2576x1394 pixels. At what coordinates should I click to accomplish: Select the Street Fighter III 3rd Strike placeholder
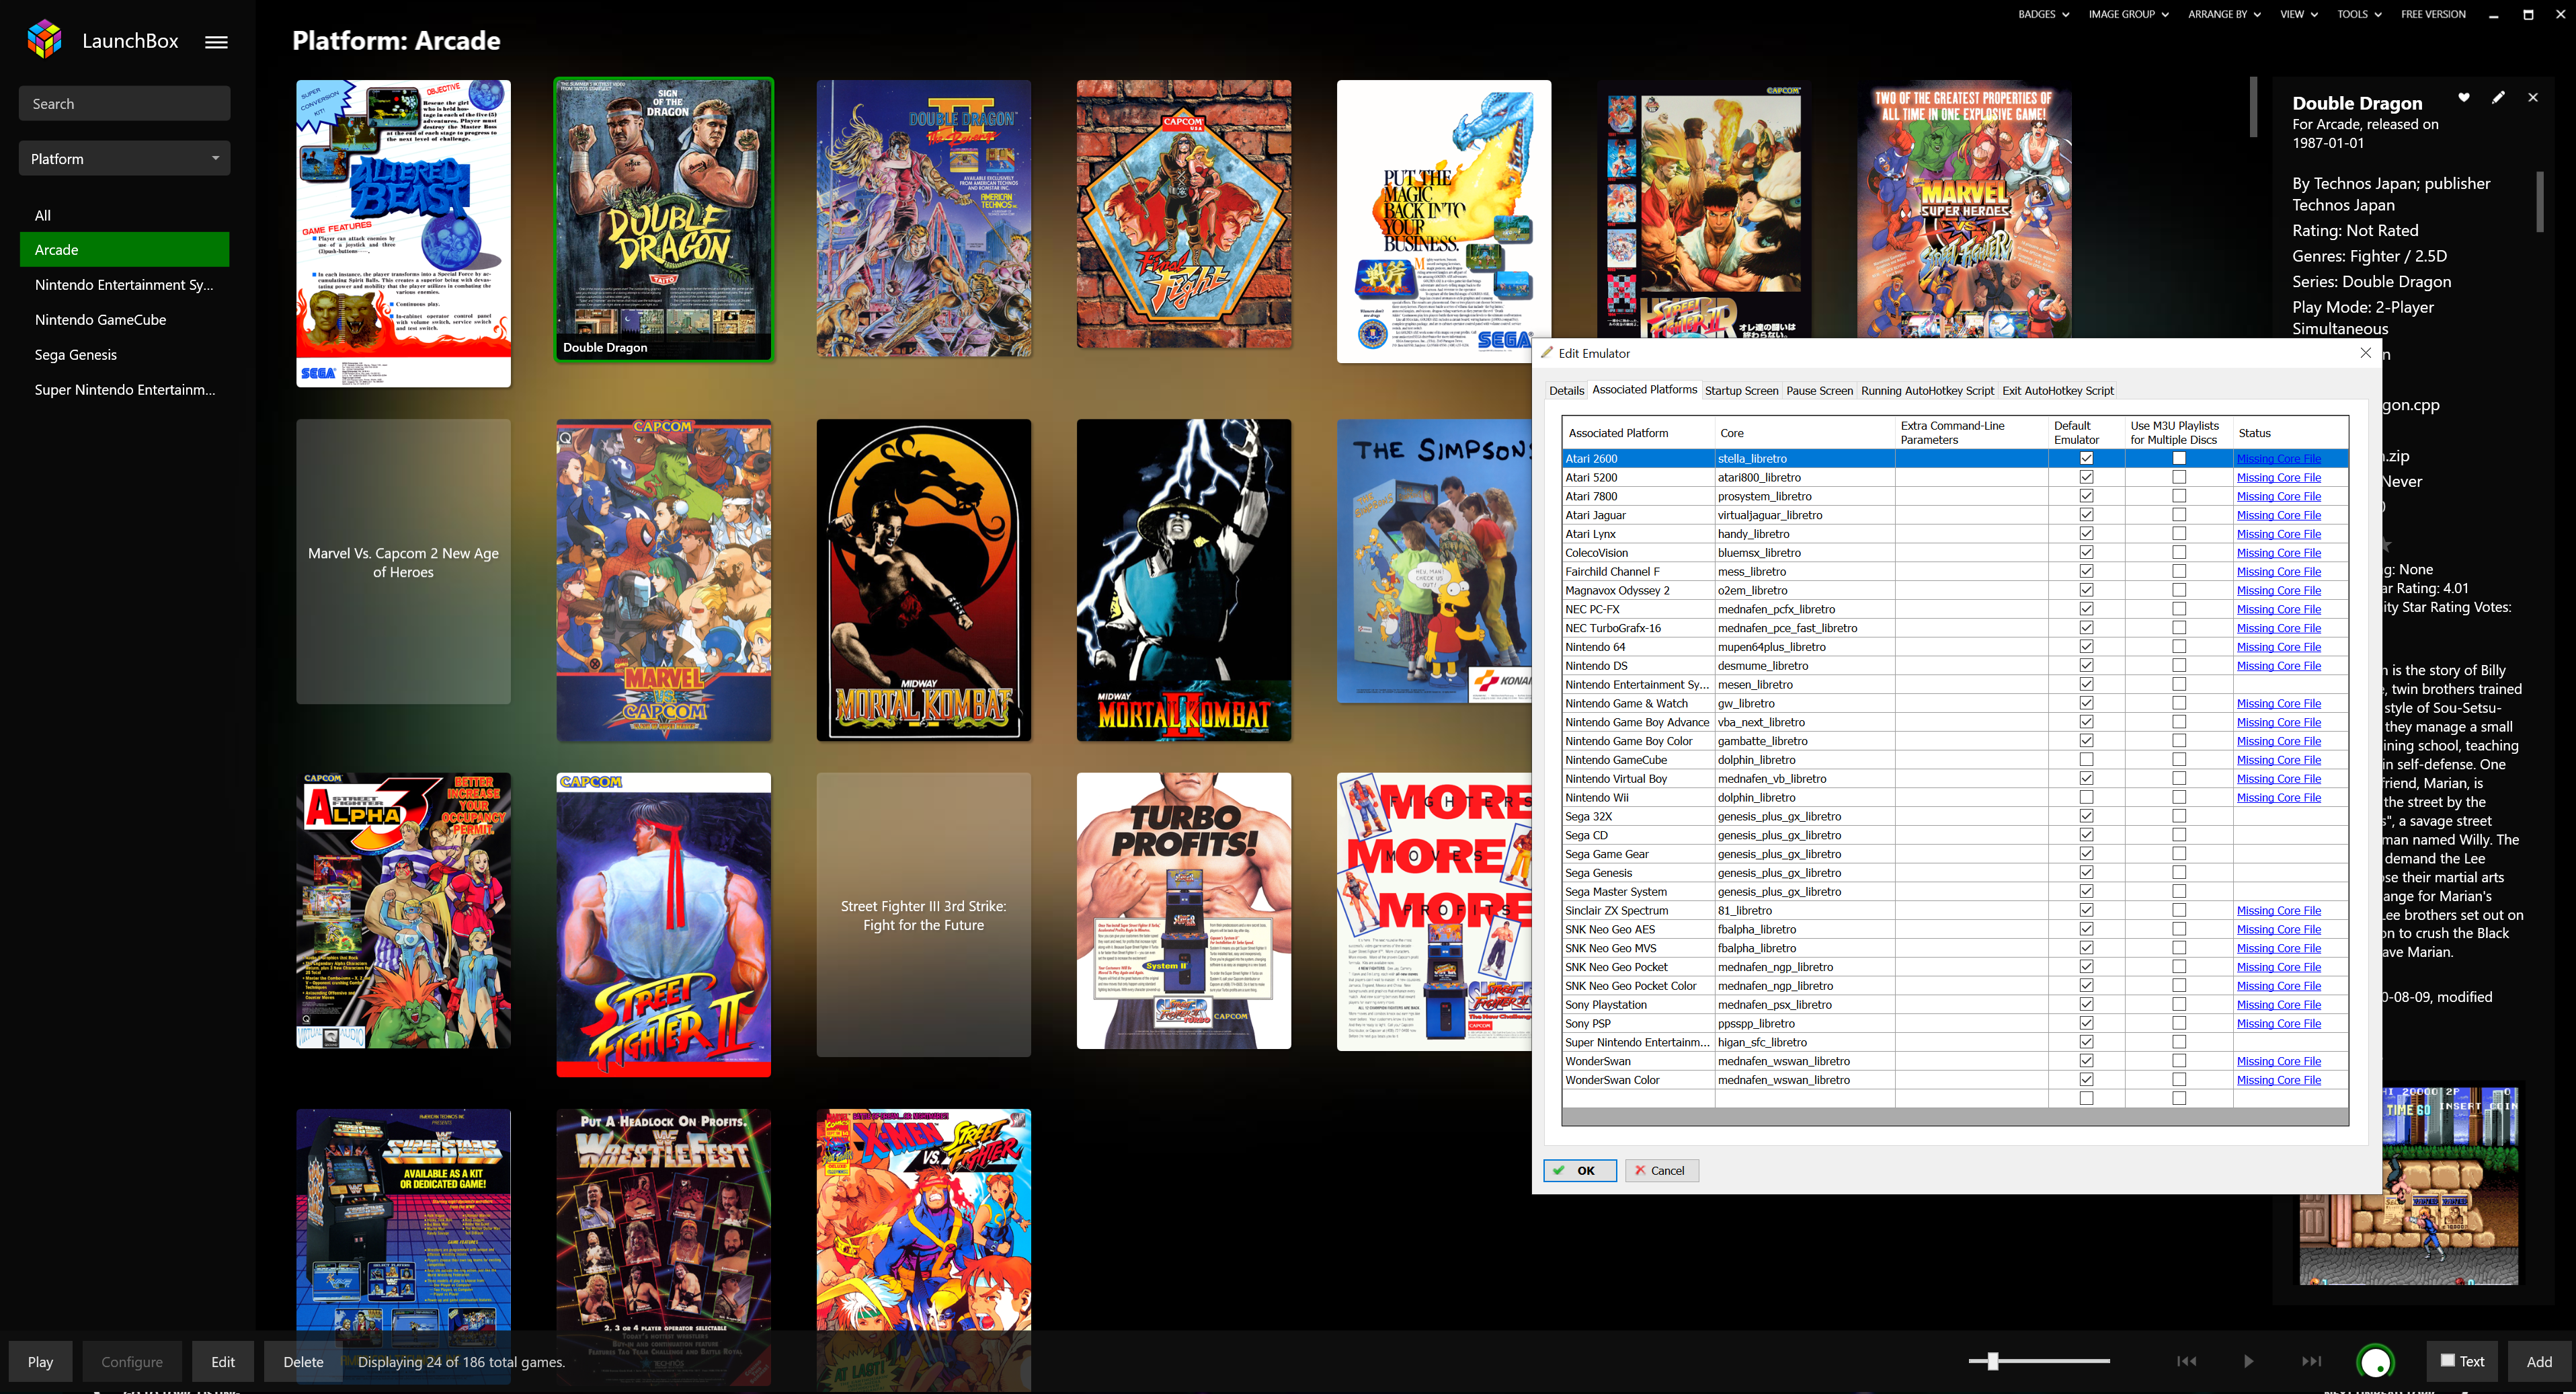coord(923,915)
